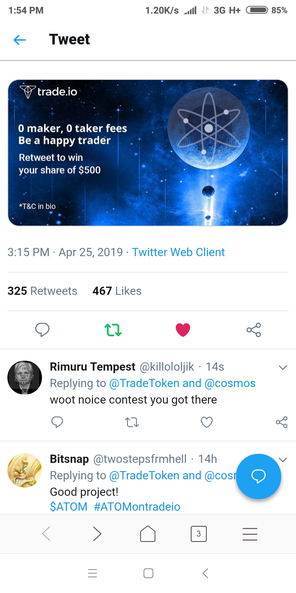Open the $ATOM cashtag link
The height and width of the screenshot is (593, 296).
(69, 507)
